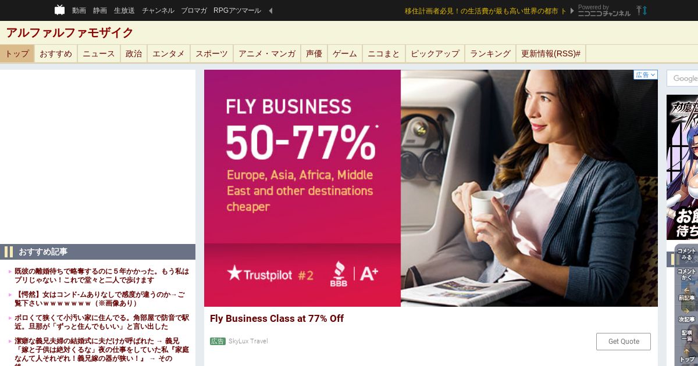Click the right triangle after the news ticker
Screen dimensions: 698x366
point(572,10)
